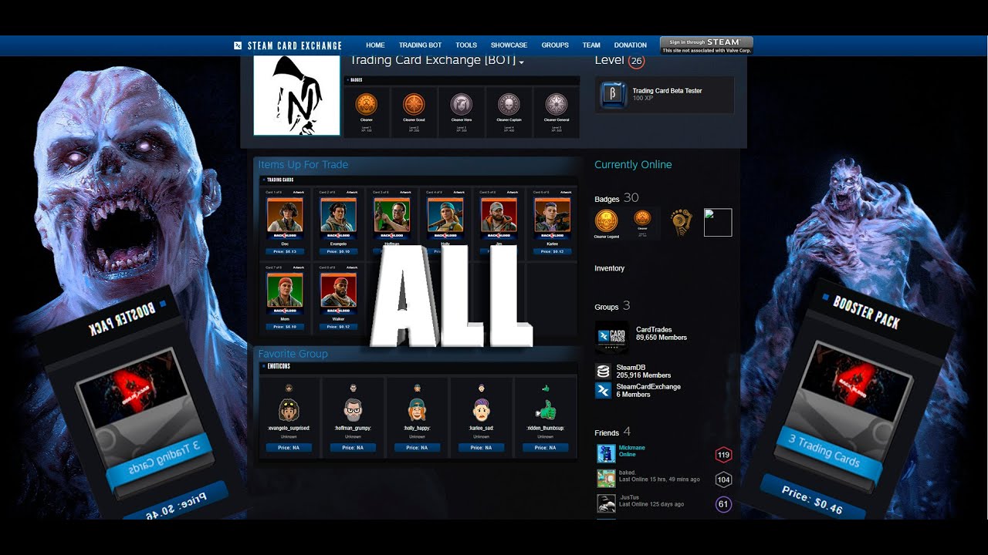This screenshot has width=988, height=555.
Task: Open baked. friend avatar
Action: pos(606,479)
